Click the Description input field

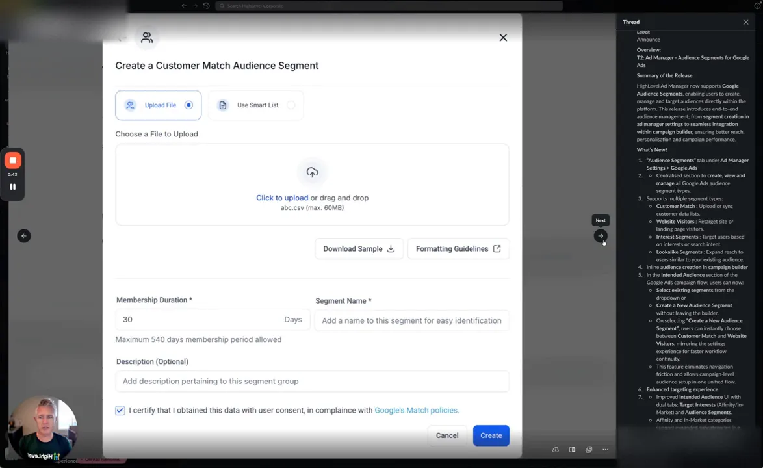click(x=312, y=381)
